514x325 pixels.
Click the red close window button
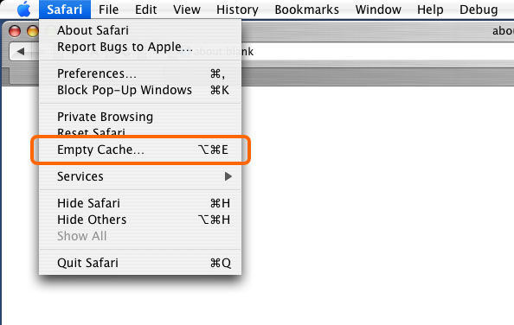(15, 31)
